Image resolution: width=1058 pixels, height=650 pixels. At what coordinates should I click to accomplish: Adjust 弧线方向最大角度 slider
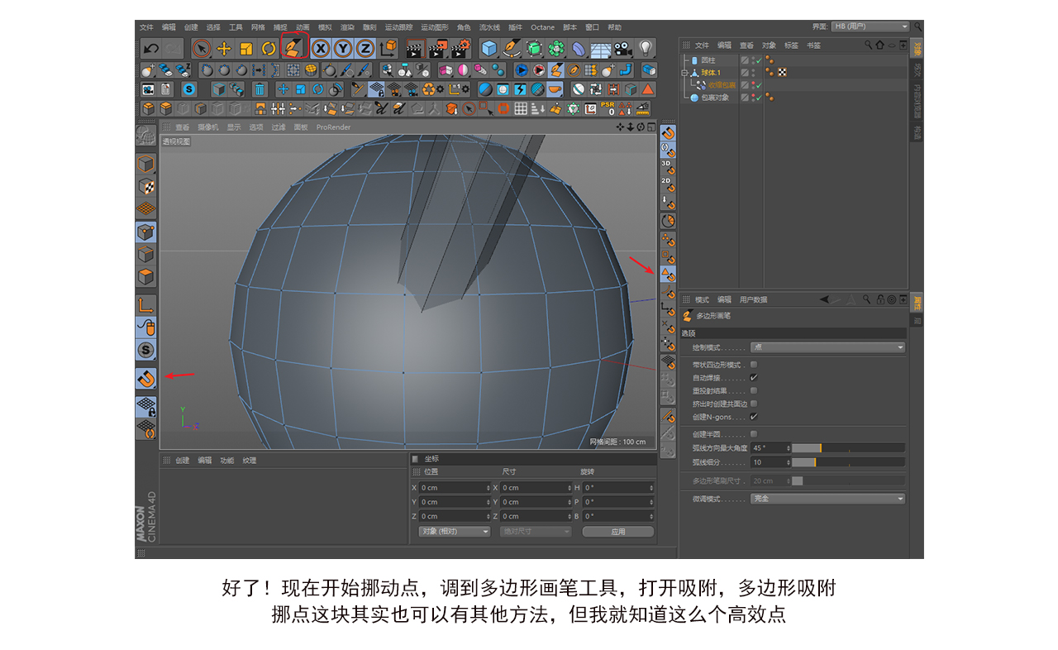click(848, 448)
